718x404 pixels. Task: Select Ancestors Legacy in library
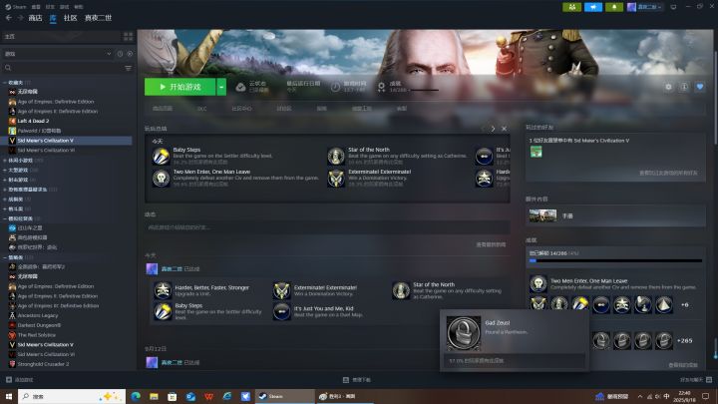[x=38, y=315]
